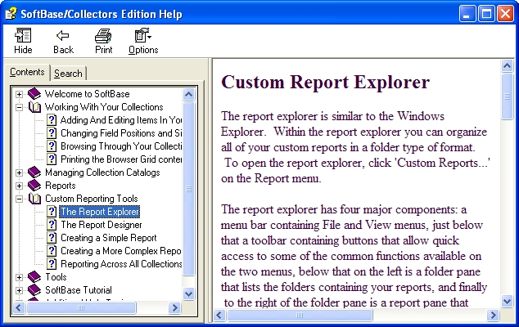Select SoftBase Tutorial tree entry
Viewport: 519px width, 327px height.
(79, 290)
